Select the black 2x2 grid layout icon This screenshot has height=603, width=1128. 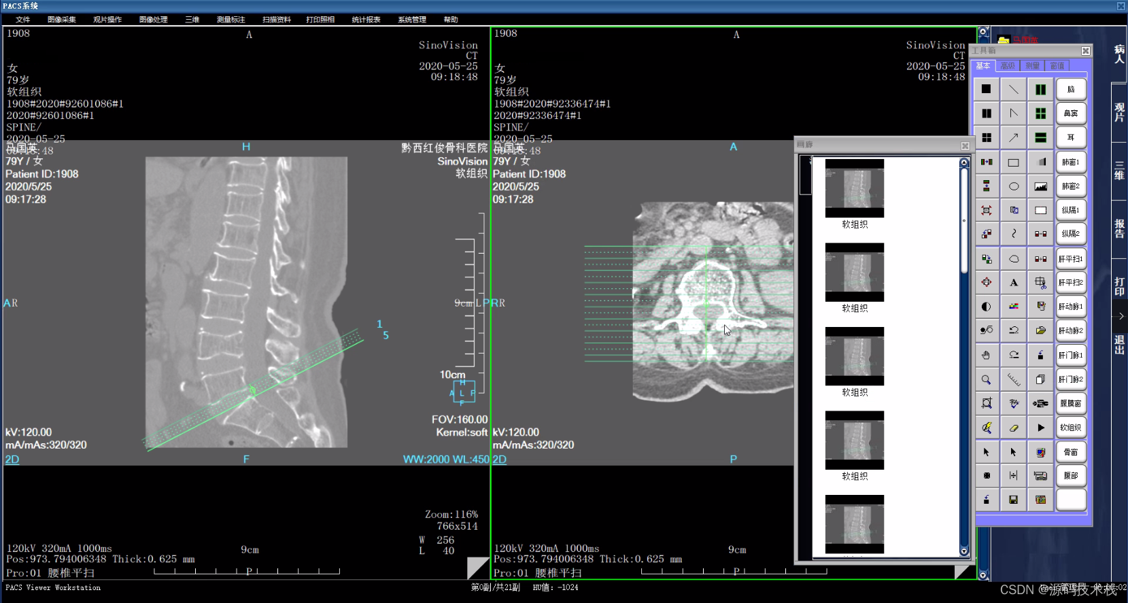coord(986,137)
